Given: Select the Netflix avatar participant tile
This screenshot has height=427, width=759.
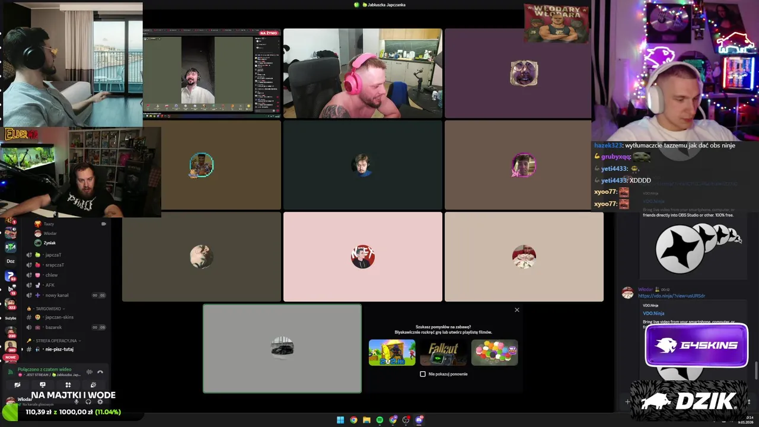Looking at the screenshot, I should coord(363,257).
